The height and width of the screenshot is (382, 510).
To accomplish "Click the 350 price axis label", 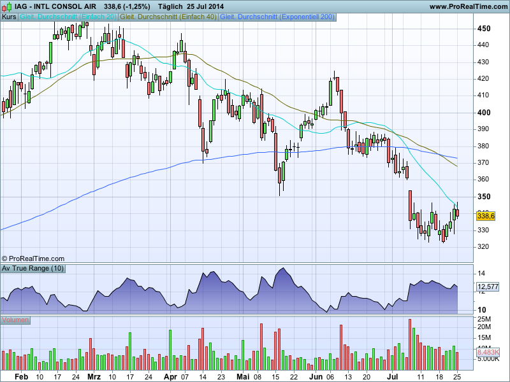I will (484, 197).
